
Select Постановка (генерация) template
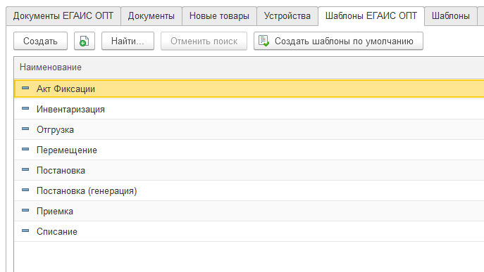click(x=87, y=190)
